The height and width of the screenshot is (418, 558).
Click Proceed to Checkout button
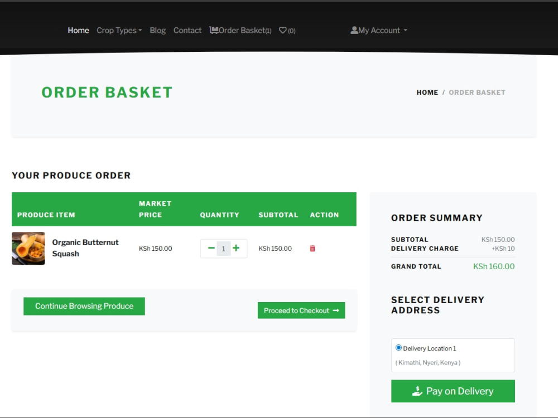click(x=301, y=310)
